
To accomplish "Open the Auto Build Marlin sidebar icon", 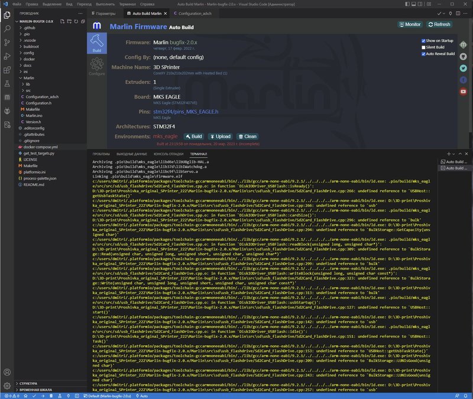I will click(7, 96).
